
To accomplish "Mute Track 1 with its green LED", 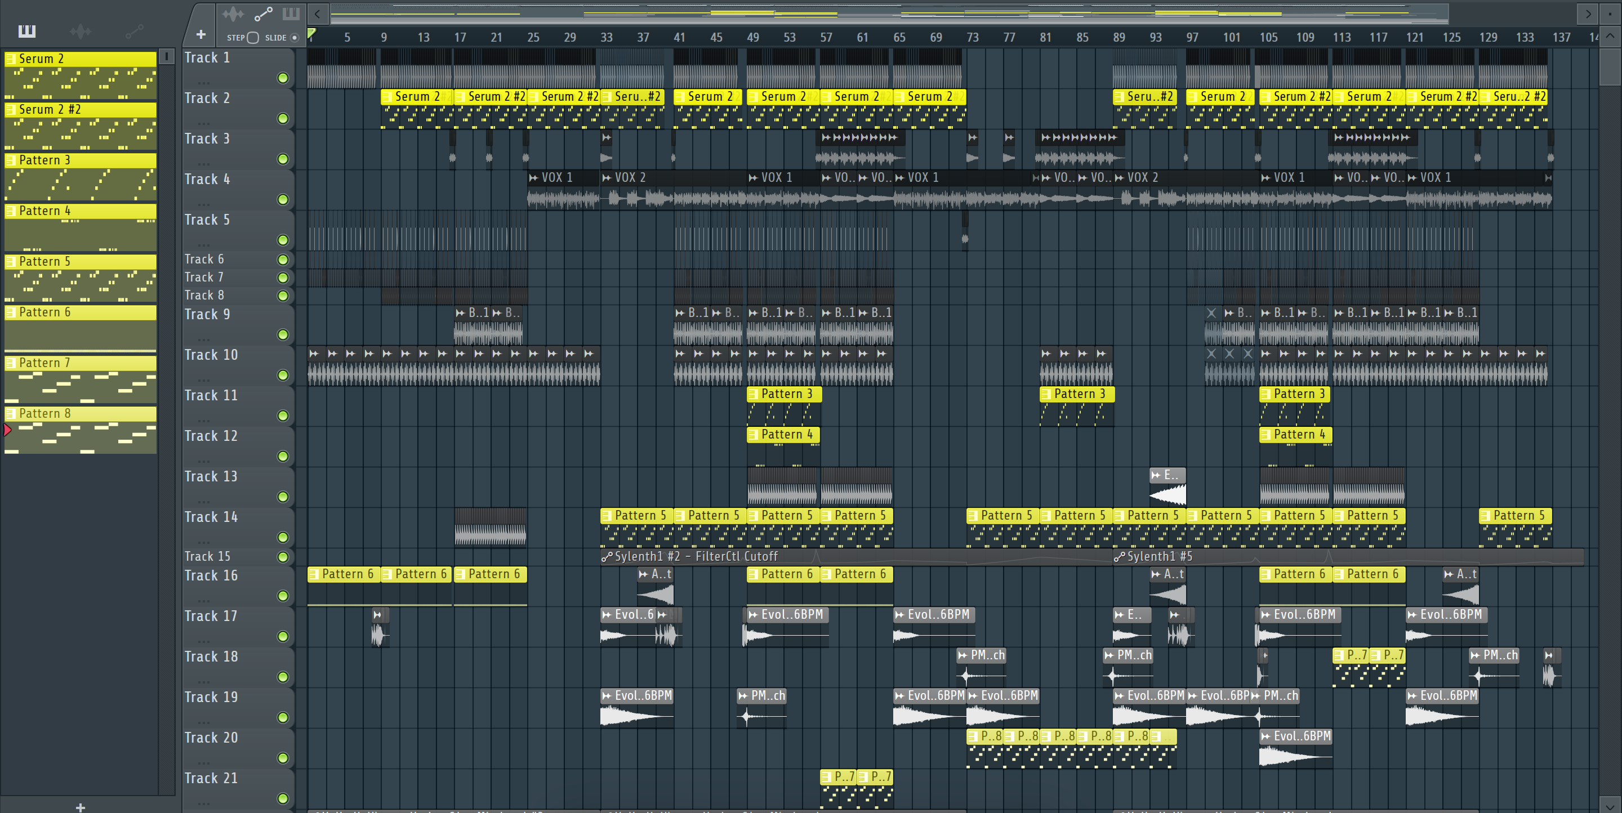I will pos(283,78).
